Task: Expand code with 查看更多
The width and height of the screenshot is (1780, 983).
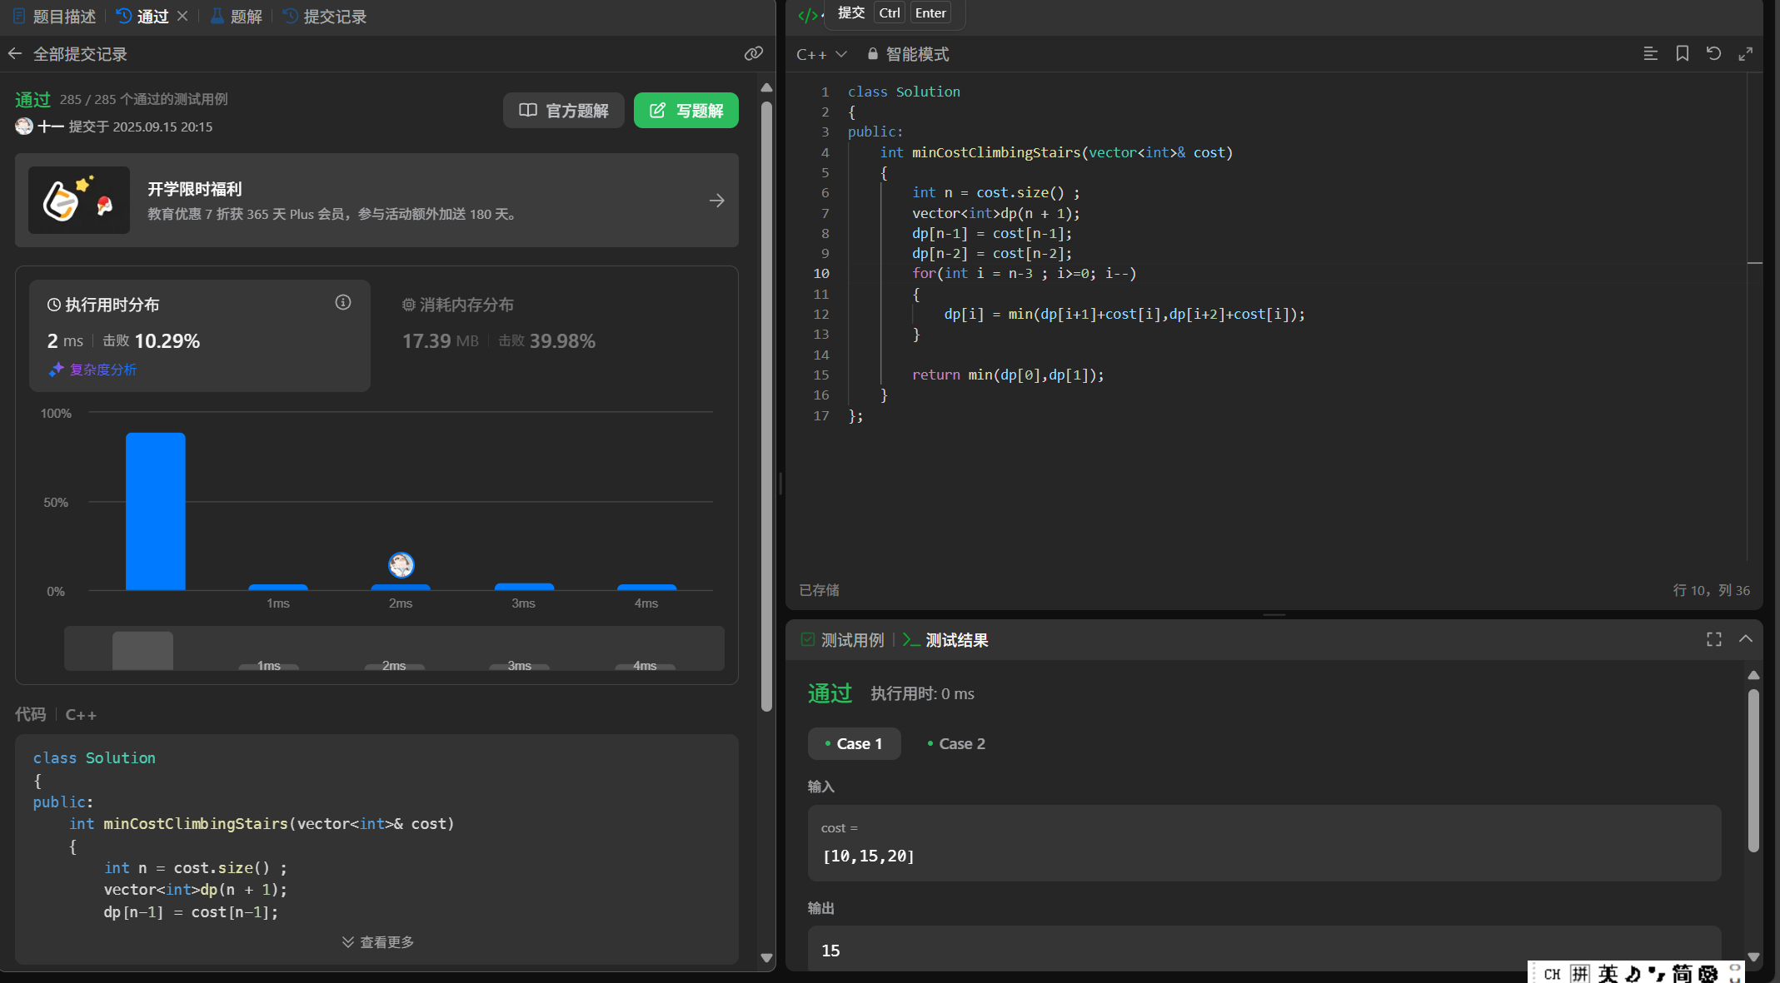Action: click(377, 941)
